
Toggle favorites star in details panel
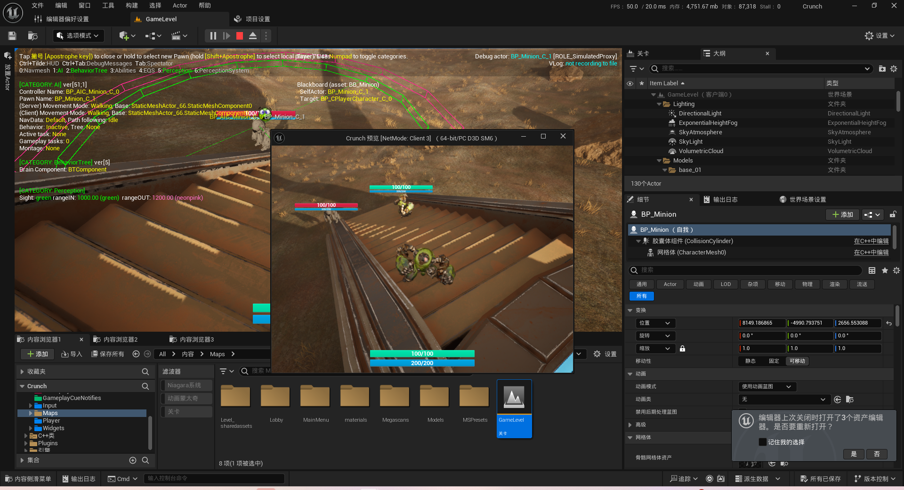[x=885, y=270]
